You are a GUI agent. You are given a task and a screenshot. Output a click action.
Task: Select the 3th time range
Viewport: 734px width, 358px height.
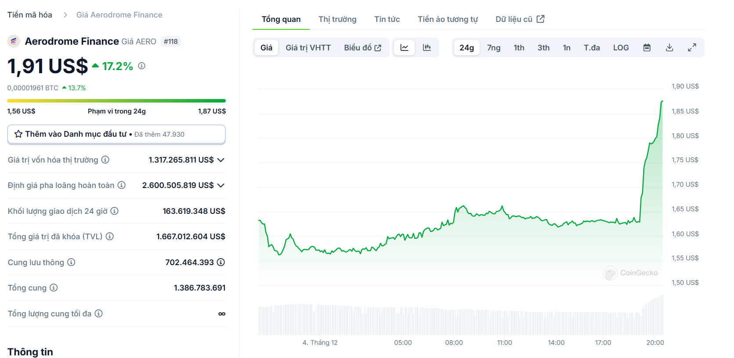coord(543,47)
